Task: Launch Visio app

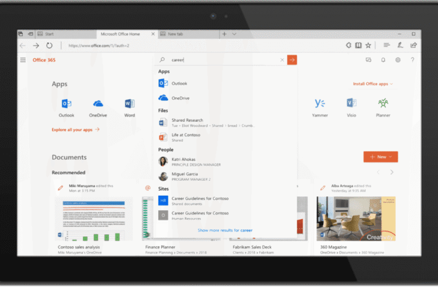Action: coord(351,108)
